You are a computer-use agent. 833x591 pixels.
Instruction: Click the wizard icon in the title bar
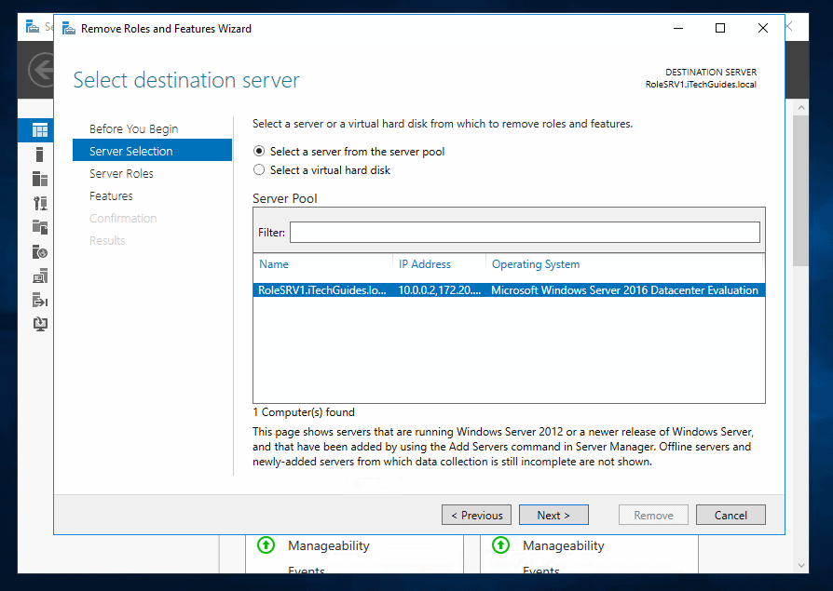[x=68, y=28]
